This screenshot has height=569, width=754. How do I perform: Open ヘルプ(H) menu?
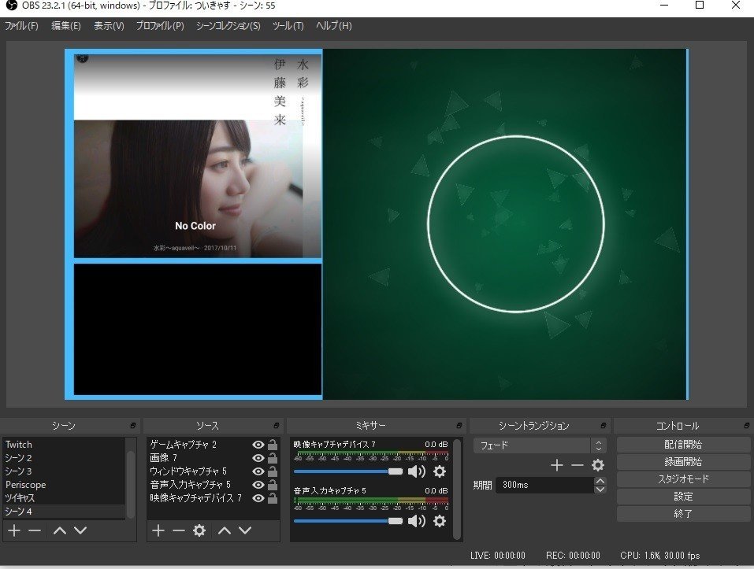click(x=334, y=26)
